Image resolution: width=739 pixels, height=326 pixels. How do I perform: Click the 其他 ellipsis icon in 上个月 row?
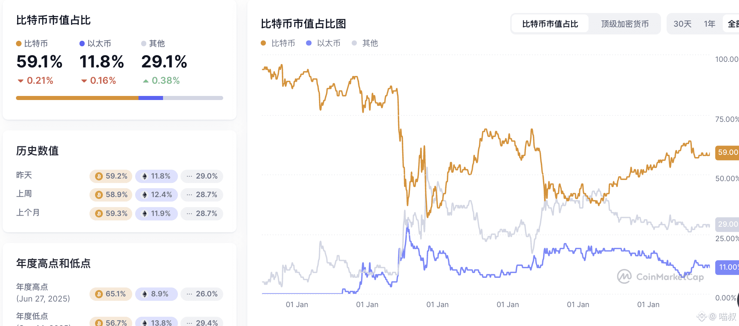[189, 213]
